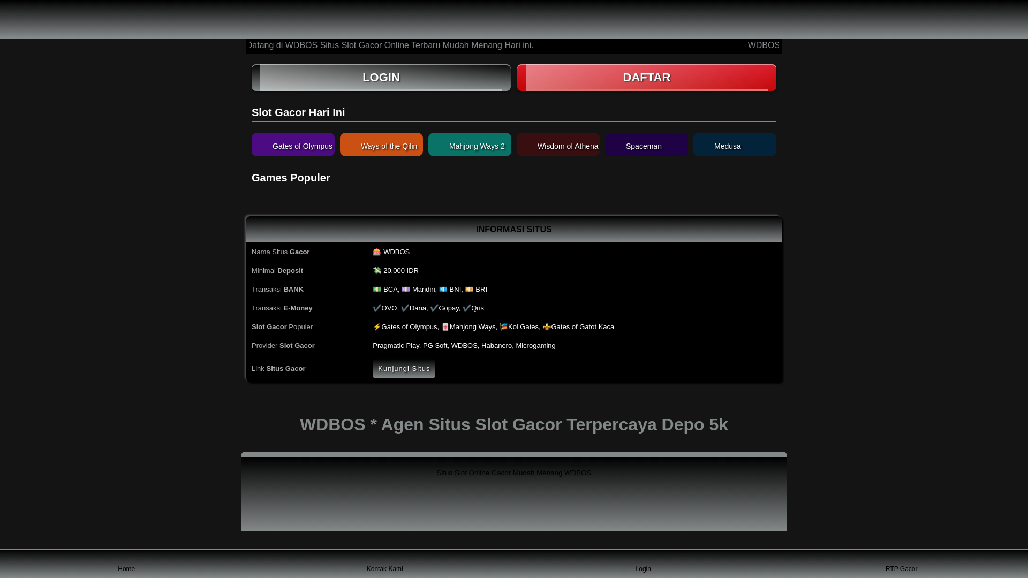Select the Spaceman game tile
Viewport: 1028px width, 578px height.
click(646, 144)
